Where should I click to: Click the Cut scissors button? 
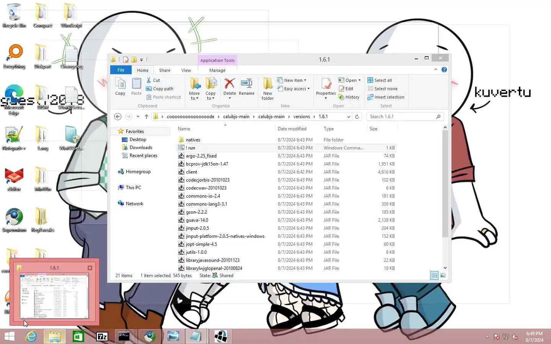[x=153, y=80]
